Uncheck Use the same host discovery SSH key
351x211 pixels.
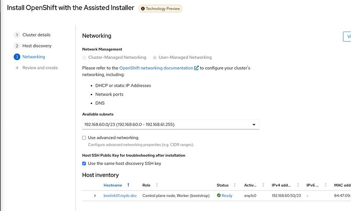(84, 164)
